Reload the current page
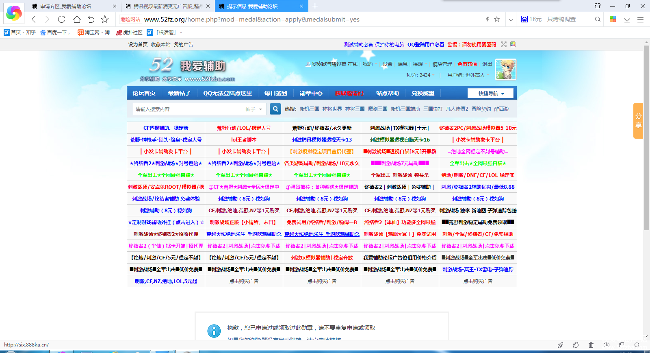The image size is (650, 353). pos(61,19)
